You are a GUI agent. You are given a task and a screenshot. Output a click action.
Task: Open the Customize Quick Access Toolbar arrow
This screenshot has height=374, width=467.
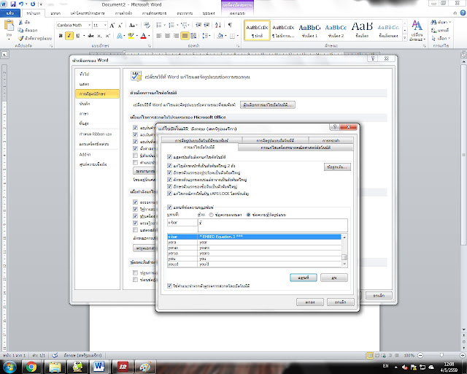(x=41, y=4)
